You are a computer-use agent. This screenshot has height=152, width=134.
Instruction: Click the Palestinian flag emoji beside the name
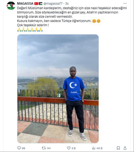41,3
